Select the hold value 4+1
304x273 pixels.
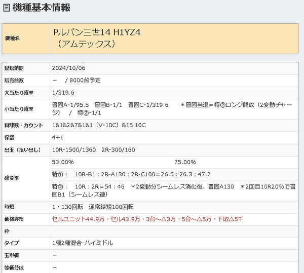pyautogui.click(x=58, y=138)
